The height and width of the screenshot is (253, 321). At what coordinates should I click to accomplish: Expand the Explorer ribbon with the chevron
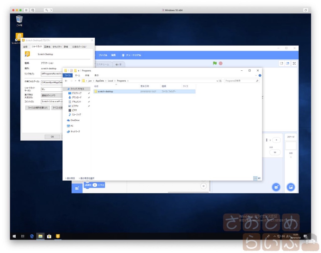point(256,75)
